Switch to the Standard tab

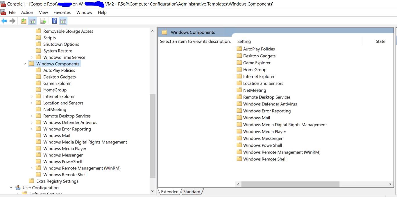click(x=192, y=191)
